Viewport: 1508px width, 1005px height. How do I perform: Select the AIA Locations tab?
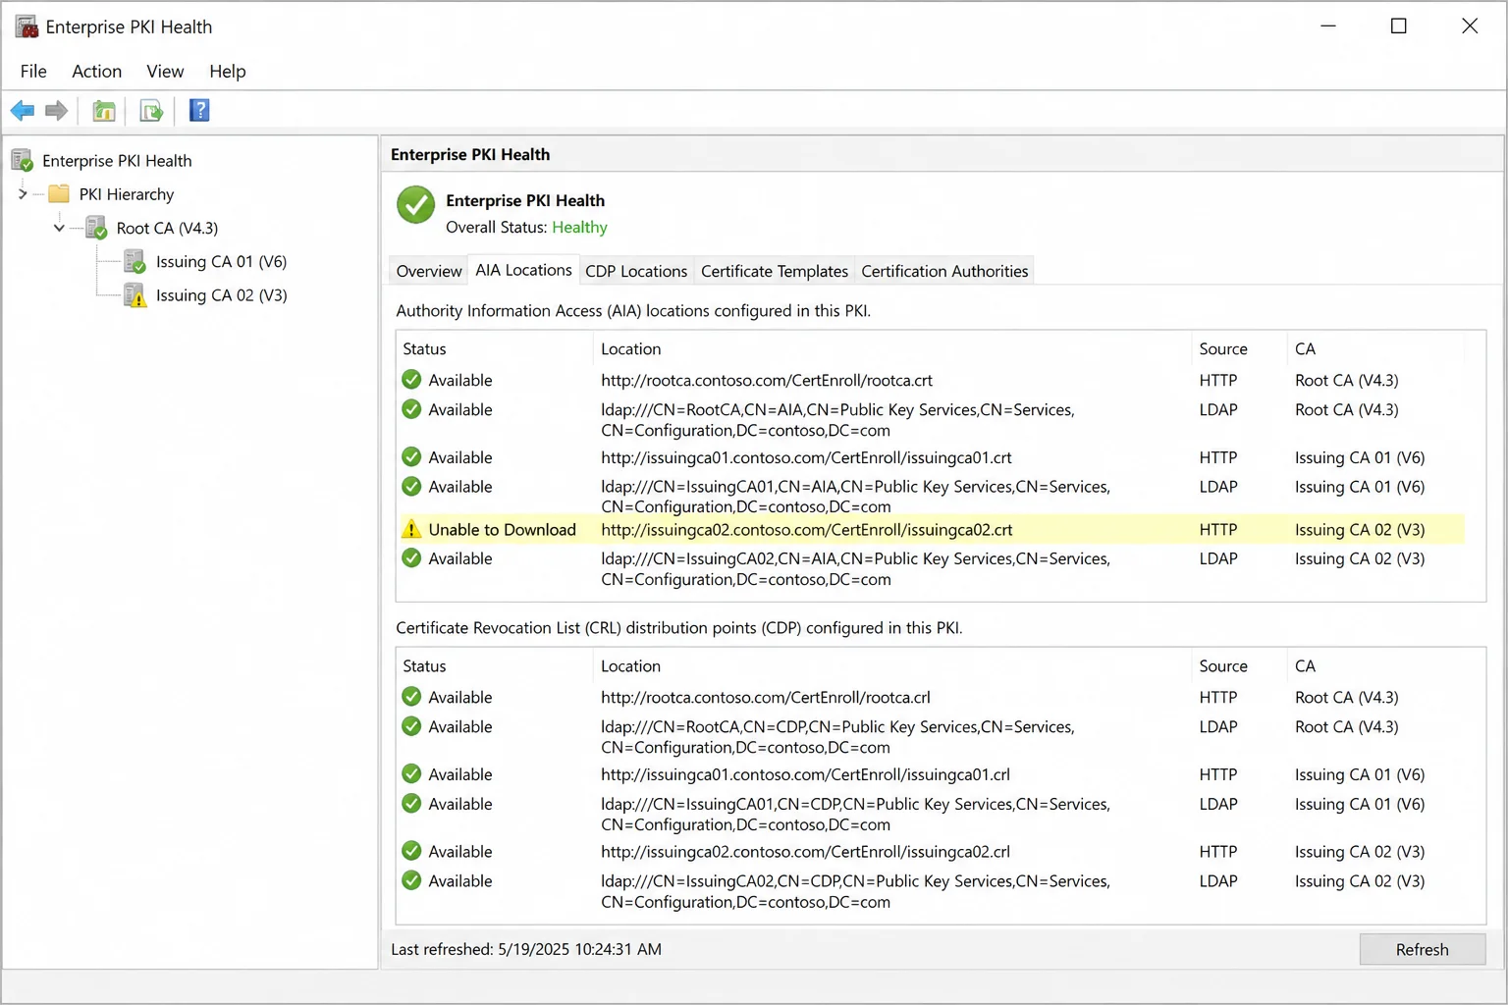523,270
